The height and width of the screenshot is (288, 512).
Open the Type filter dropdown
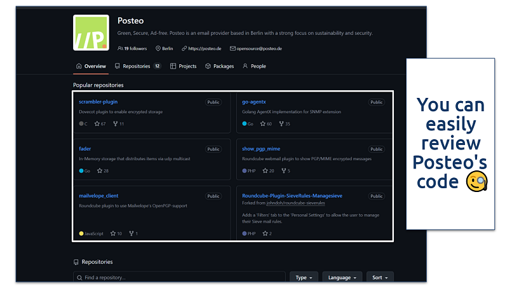click(304, 278)
